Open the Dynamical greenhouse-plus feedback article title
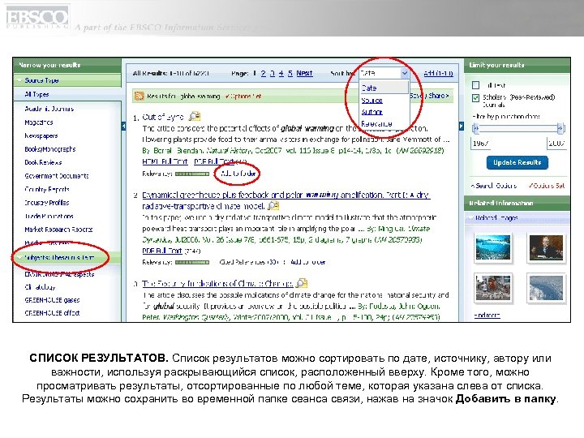This screenshot has height=438, width=584. coord(286,200)
